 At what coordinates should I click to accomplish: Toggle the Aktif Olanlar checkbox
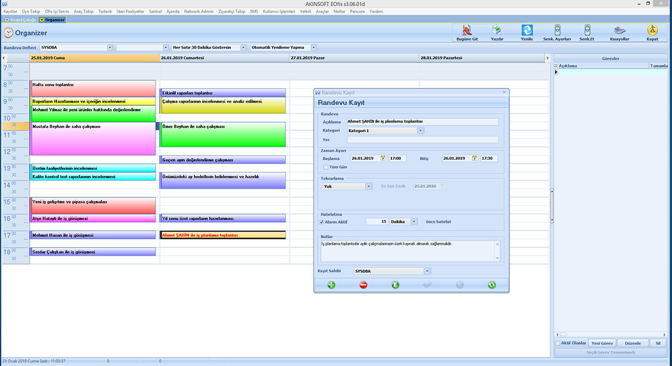click(558, 343)
